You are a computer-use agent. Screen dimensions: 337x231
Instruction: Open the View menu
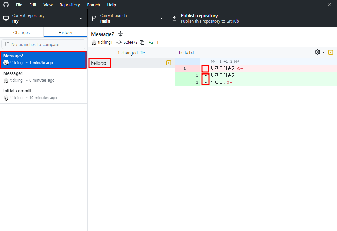[x=48, y=5]
